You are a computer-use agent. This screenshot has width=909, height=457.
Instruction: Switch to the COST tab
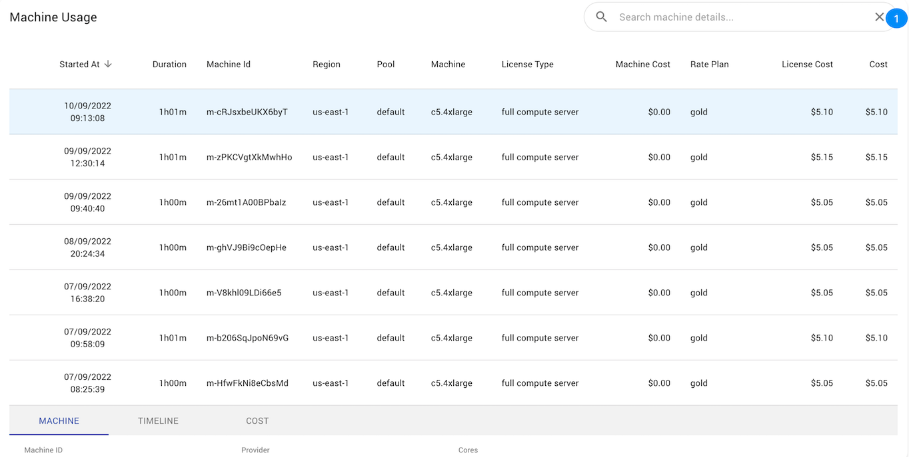point(257,421)
